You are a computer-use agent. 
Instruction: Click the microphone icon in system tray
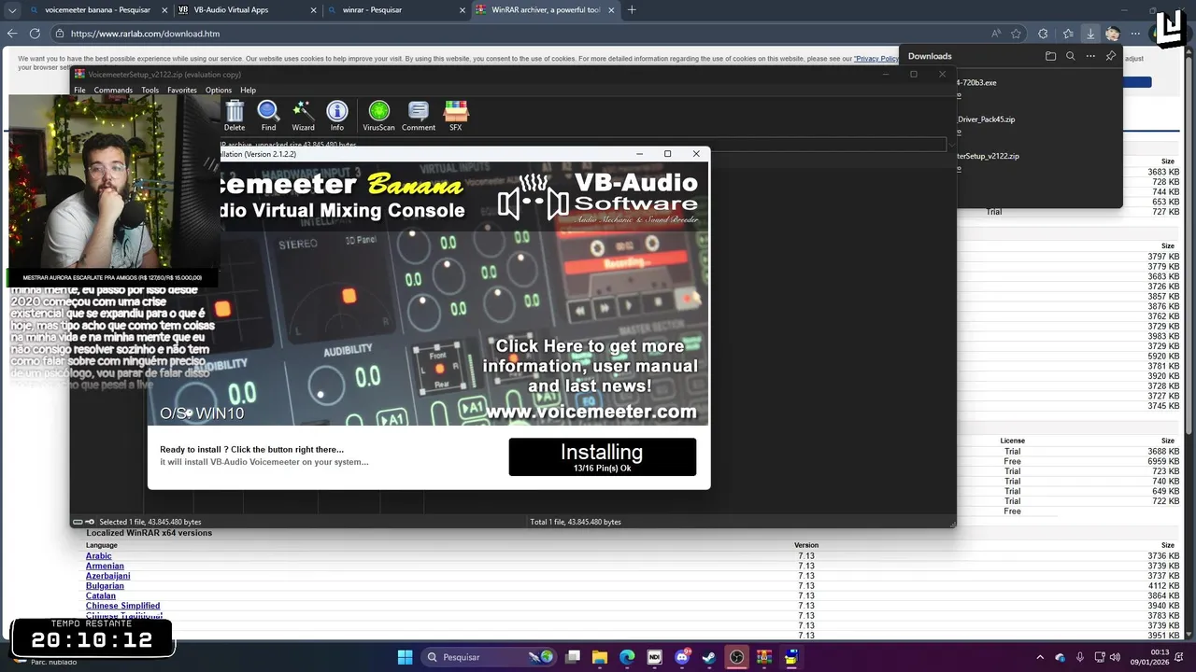[x=1080, y=657]
